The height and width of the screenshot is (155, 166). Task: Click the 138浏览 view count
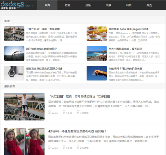point(84,113)
